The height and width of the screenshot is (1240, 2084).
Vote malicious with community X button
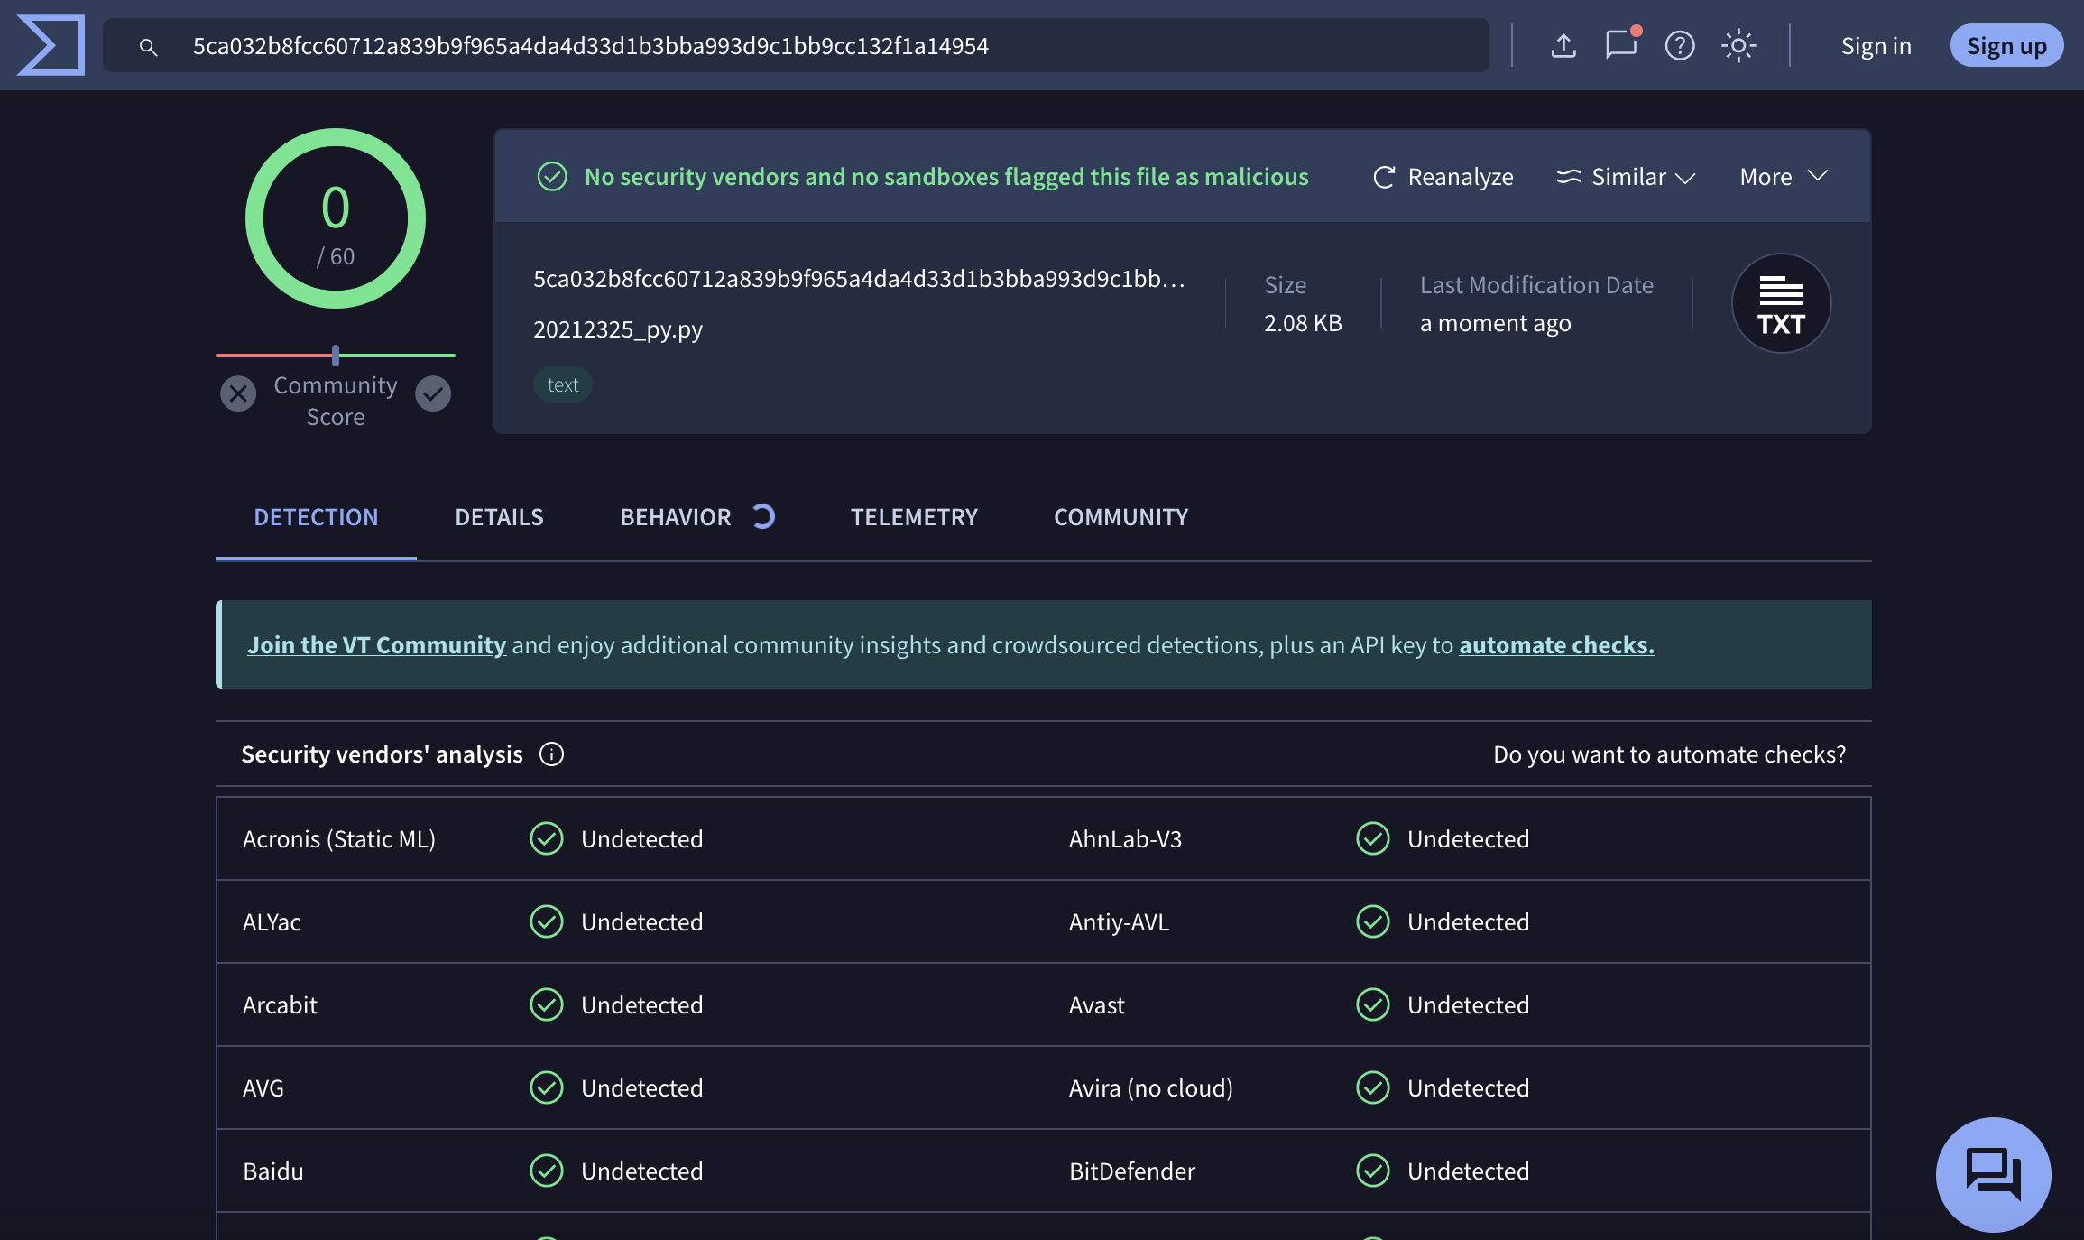238,393
